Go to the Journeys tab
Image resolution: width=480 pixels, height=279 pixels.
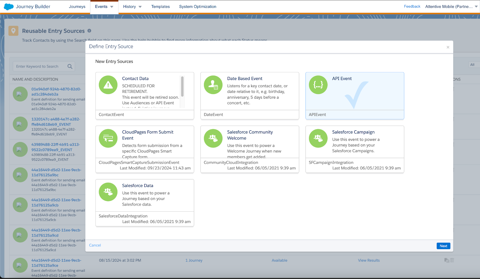click(x=77, y=7)
